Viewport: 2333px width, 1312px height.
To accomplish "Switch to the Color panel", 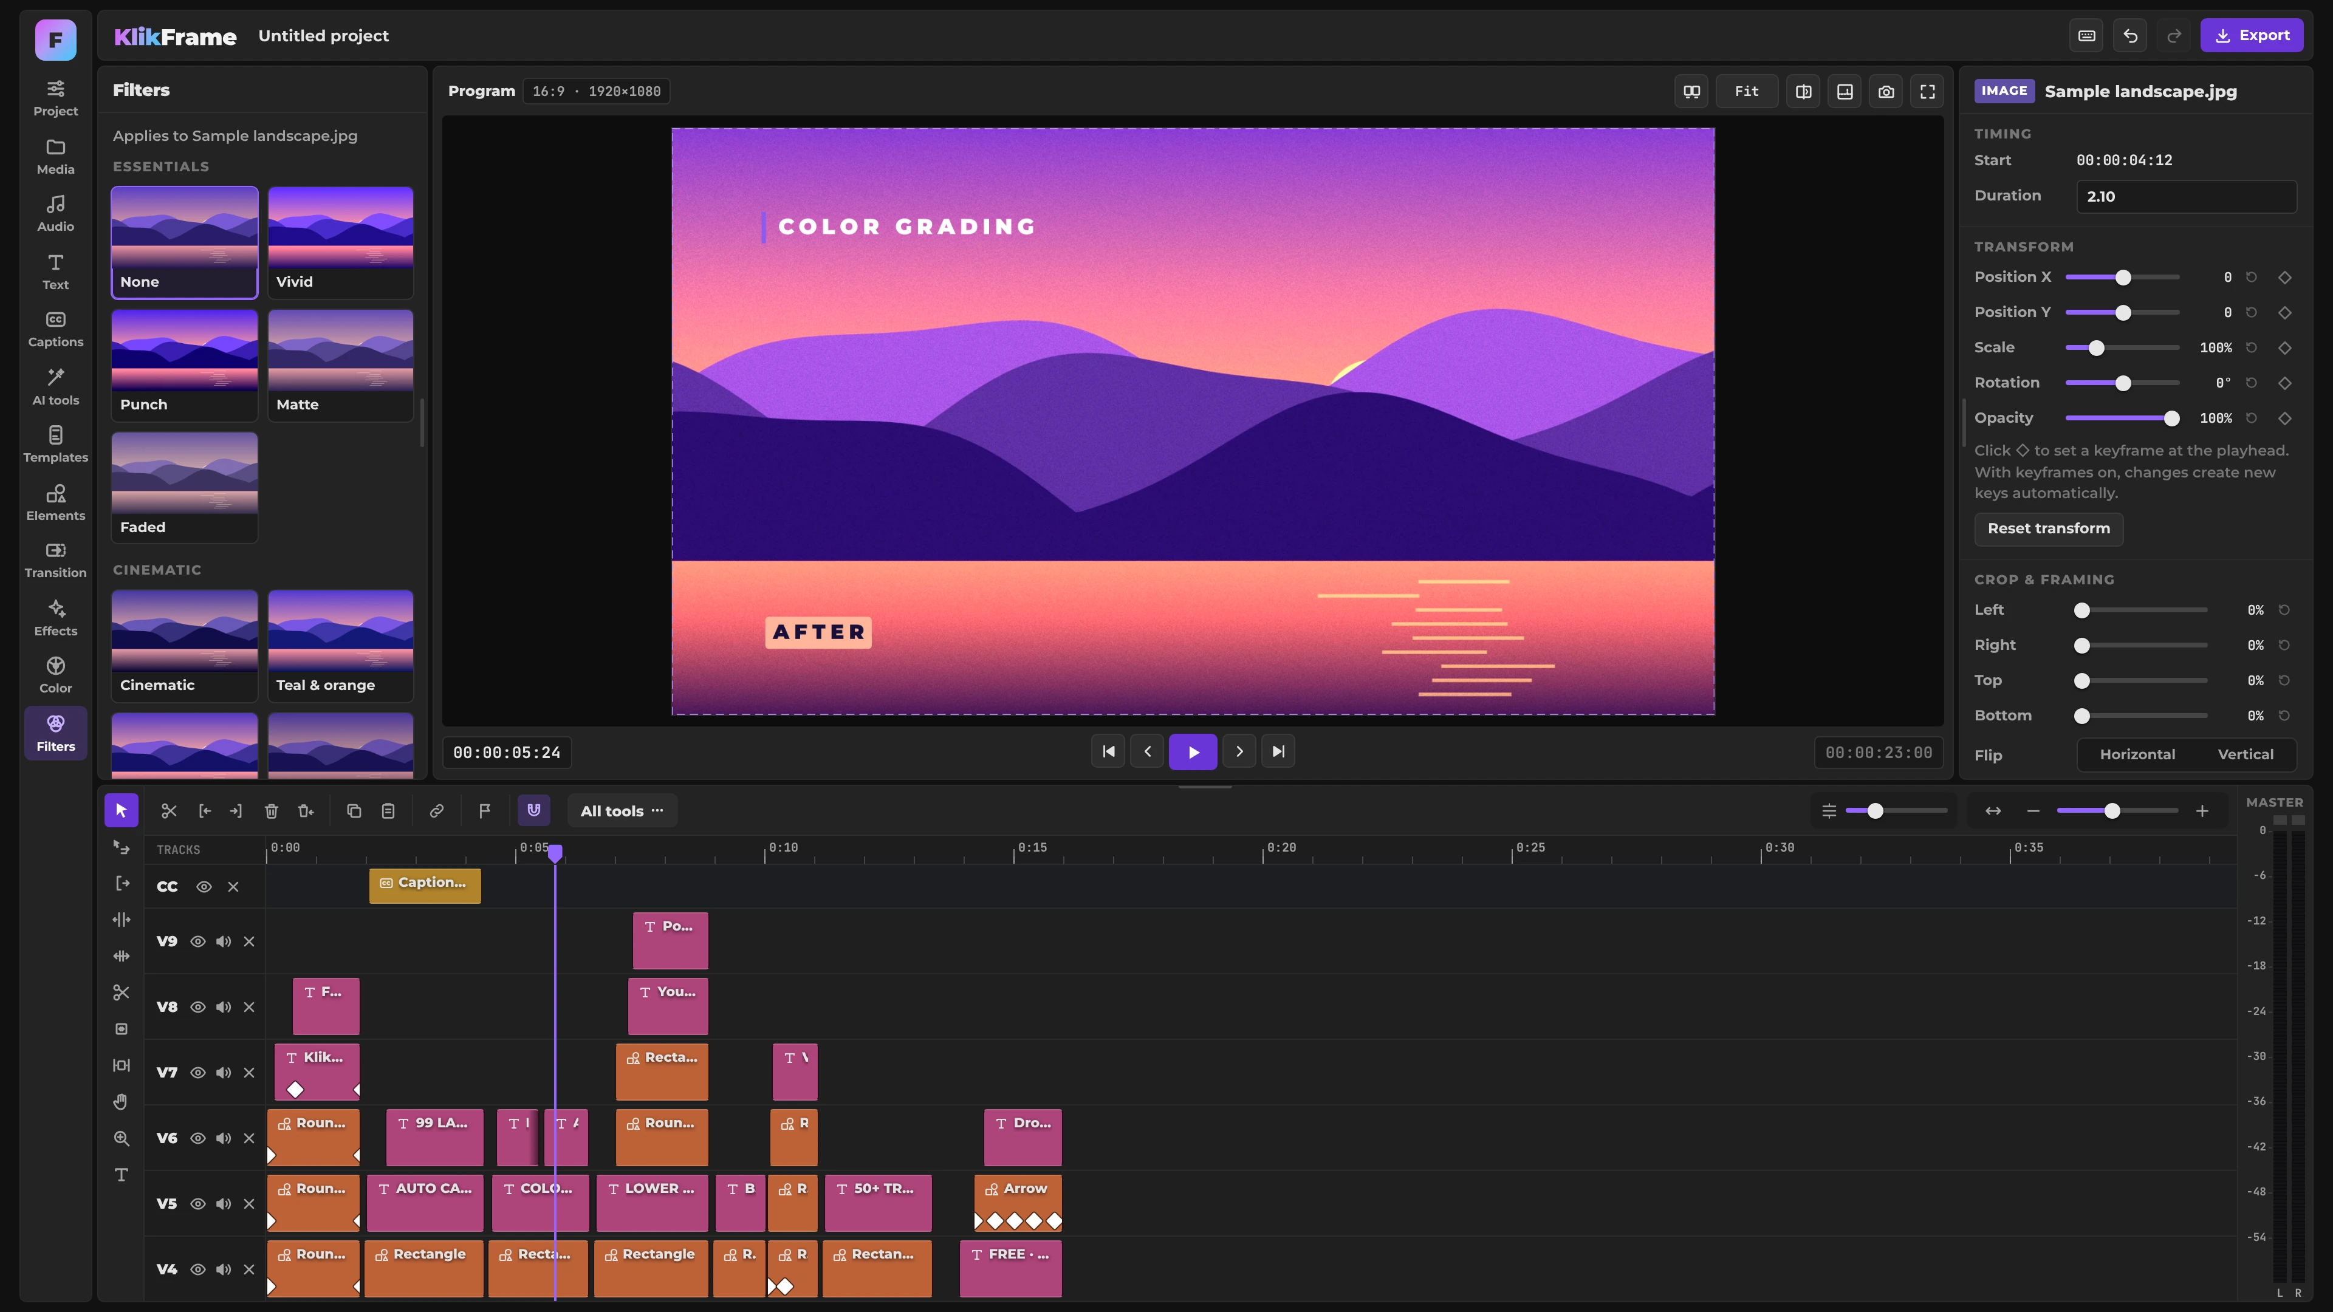I will [55, 675].
